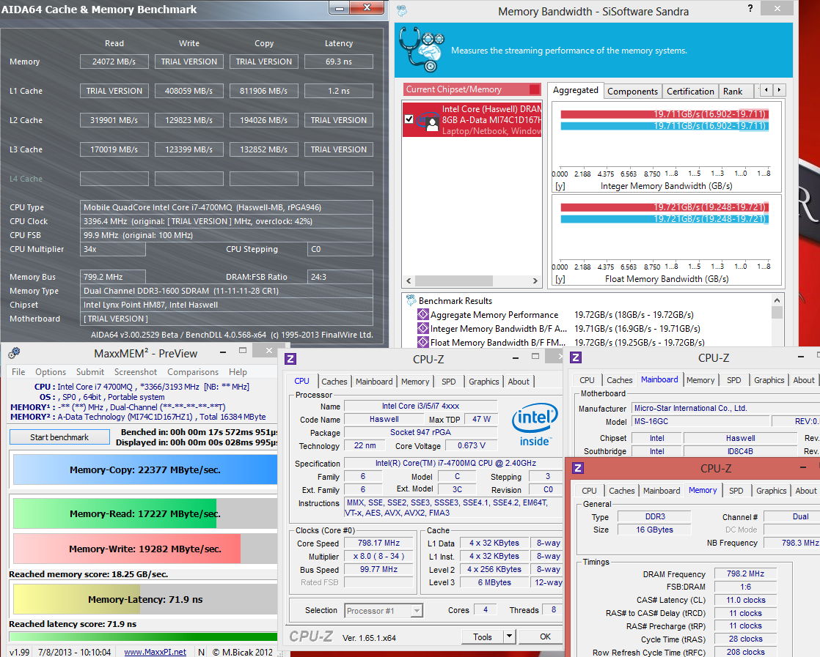The width and height of the screenshot is (820, 657).
Task: Select Graphics tab in CPU-Z CPU window
Action: 484,382
